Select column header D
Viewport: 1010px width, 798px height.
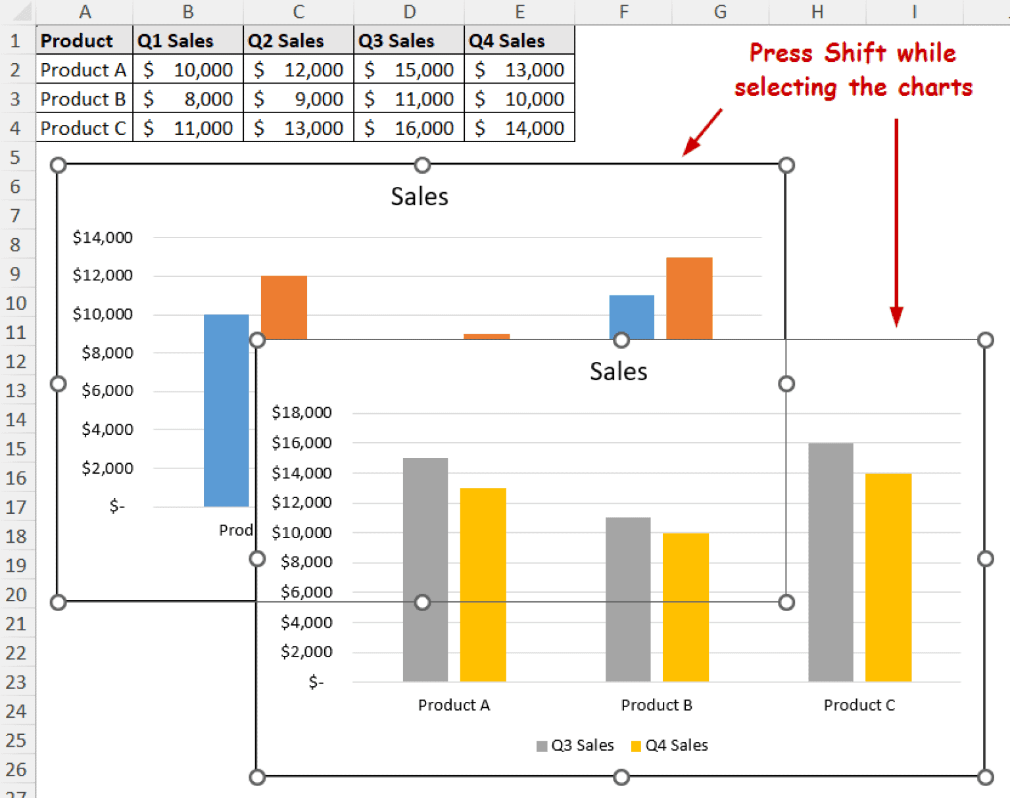click(x=409, y=11)
